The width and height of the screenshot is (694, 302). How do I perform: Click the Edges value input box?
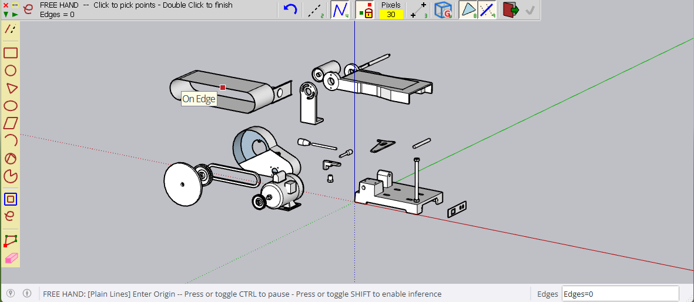[620, 294]
